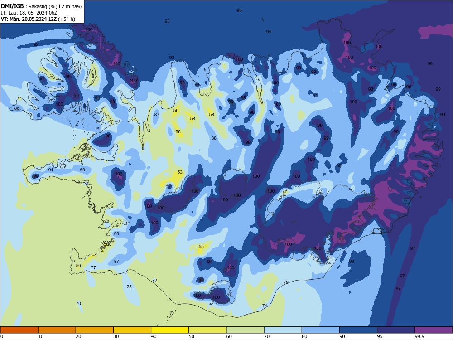Click the light orange 20–30 legend swatch

(x=95, y=330)
